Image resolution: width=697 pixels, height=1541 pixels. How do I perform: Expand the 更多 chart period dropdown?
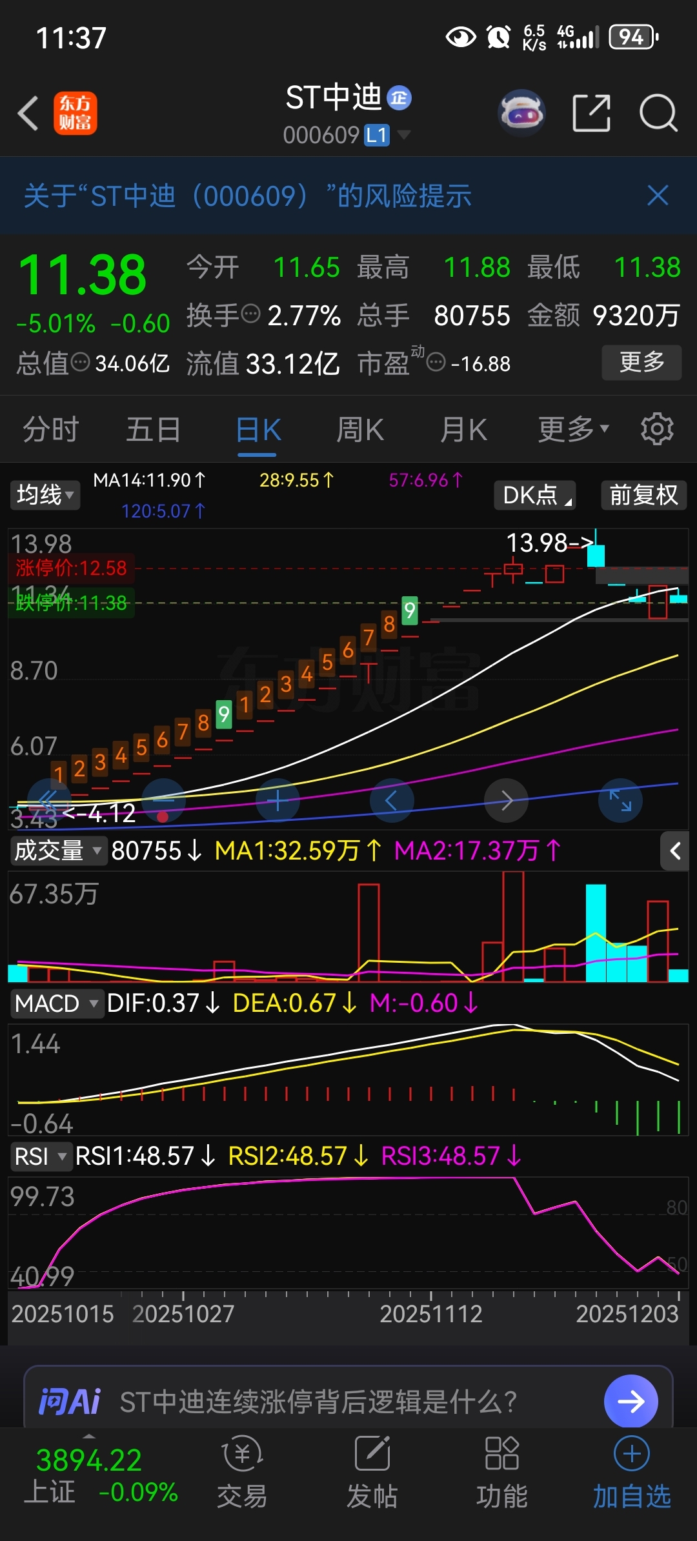point(573,429)
